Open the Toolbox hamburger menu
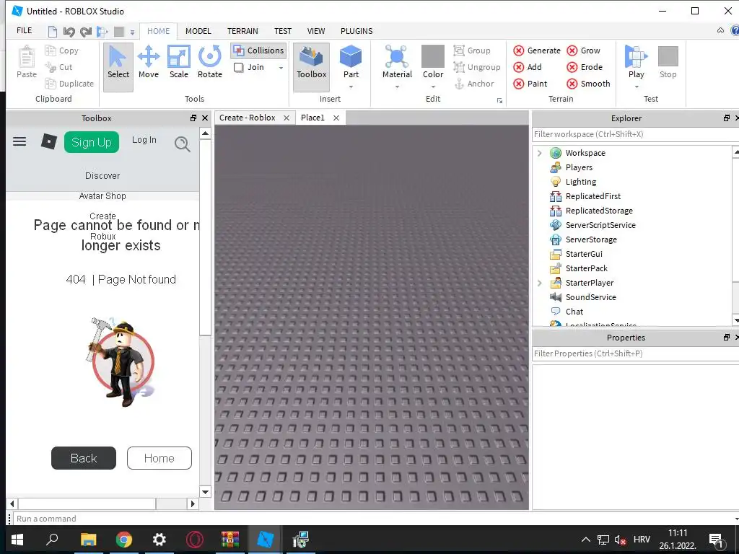The height and width of the screenshot is (554, 739). coord(19,141)
